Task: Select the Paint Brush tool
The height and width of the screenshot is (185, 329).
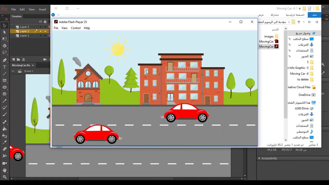Action: pyautogui.click(x=4, y=108)
